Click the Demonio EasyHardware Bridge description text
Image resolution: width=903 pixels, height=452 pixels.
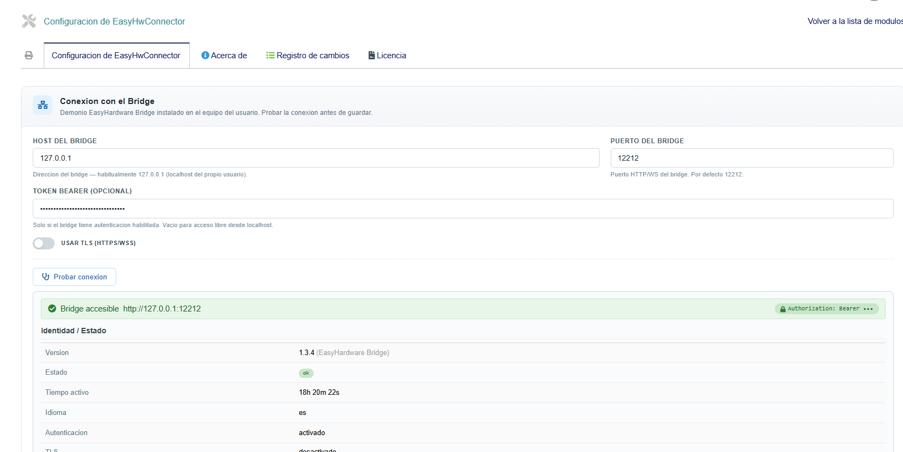[x=216, y=113]
